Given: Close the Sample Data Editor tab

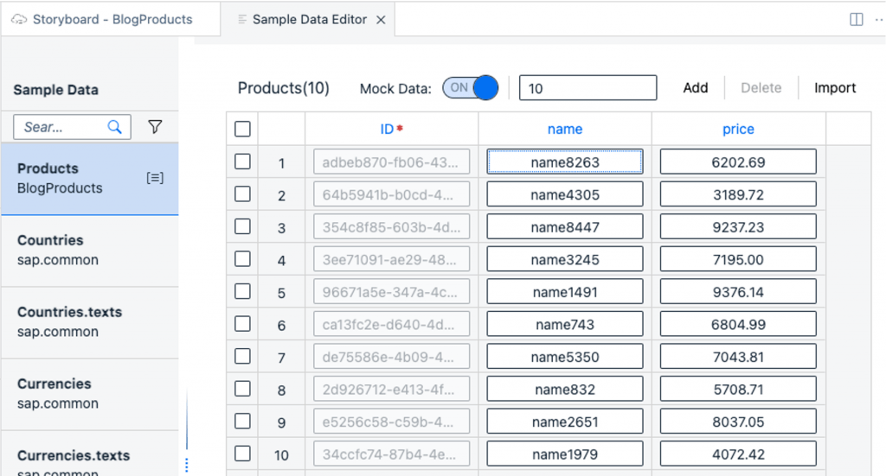Looking at the screenshot, I should pos(381,21).
